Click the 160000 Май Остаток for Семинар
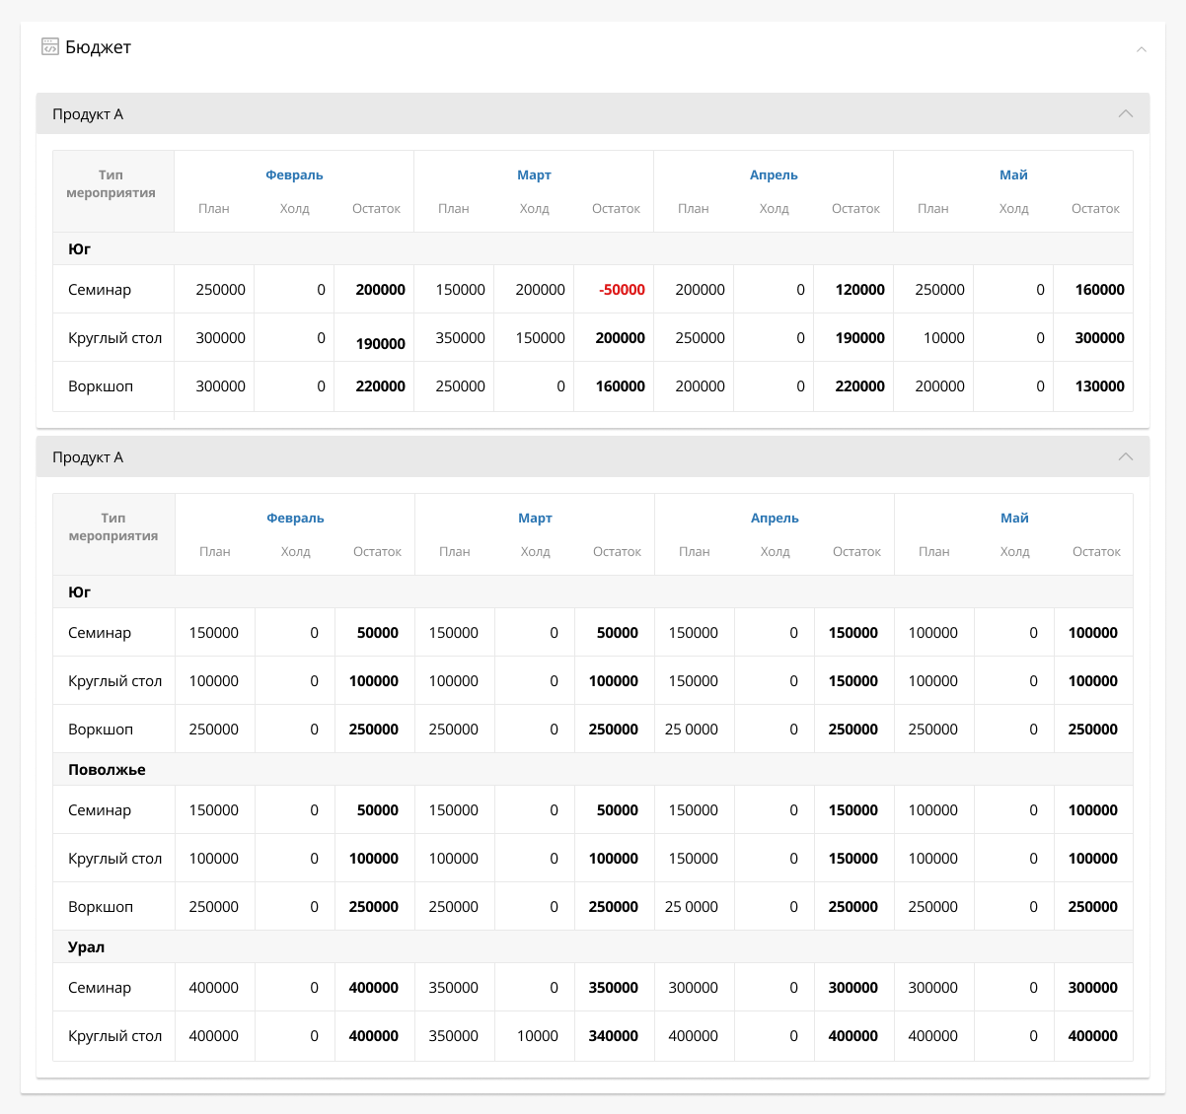This screenshot has height=1114, width=1186. click(1099, 290)
